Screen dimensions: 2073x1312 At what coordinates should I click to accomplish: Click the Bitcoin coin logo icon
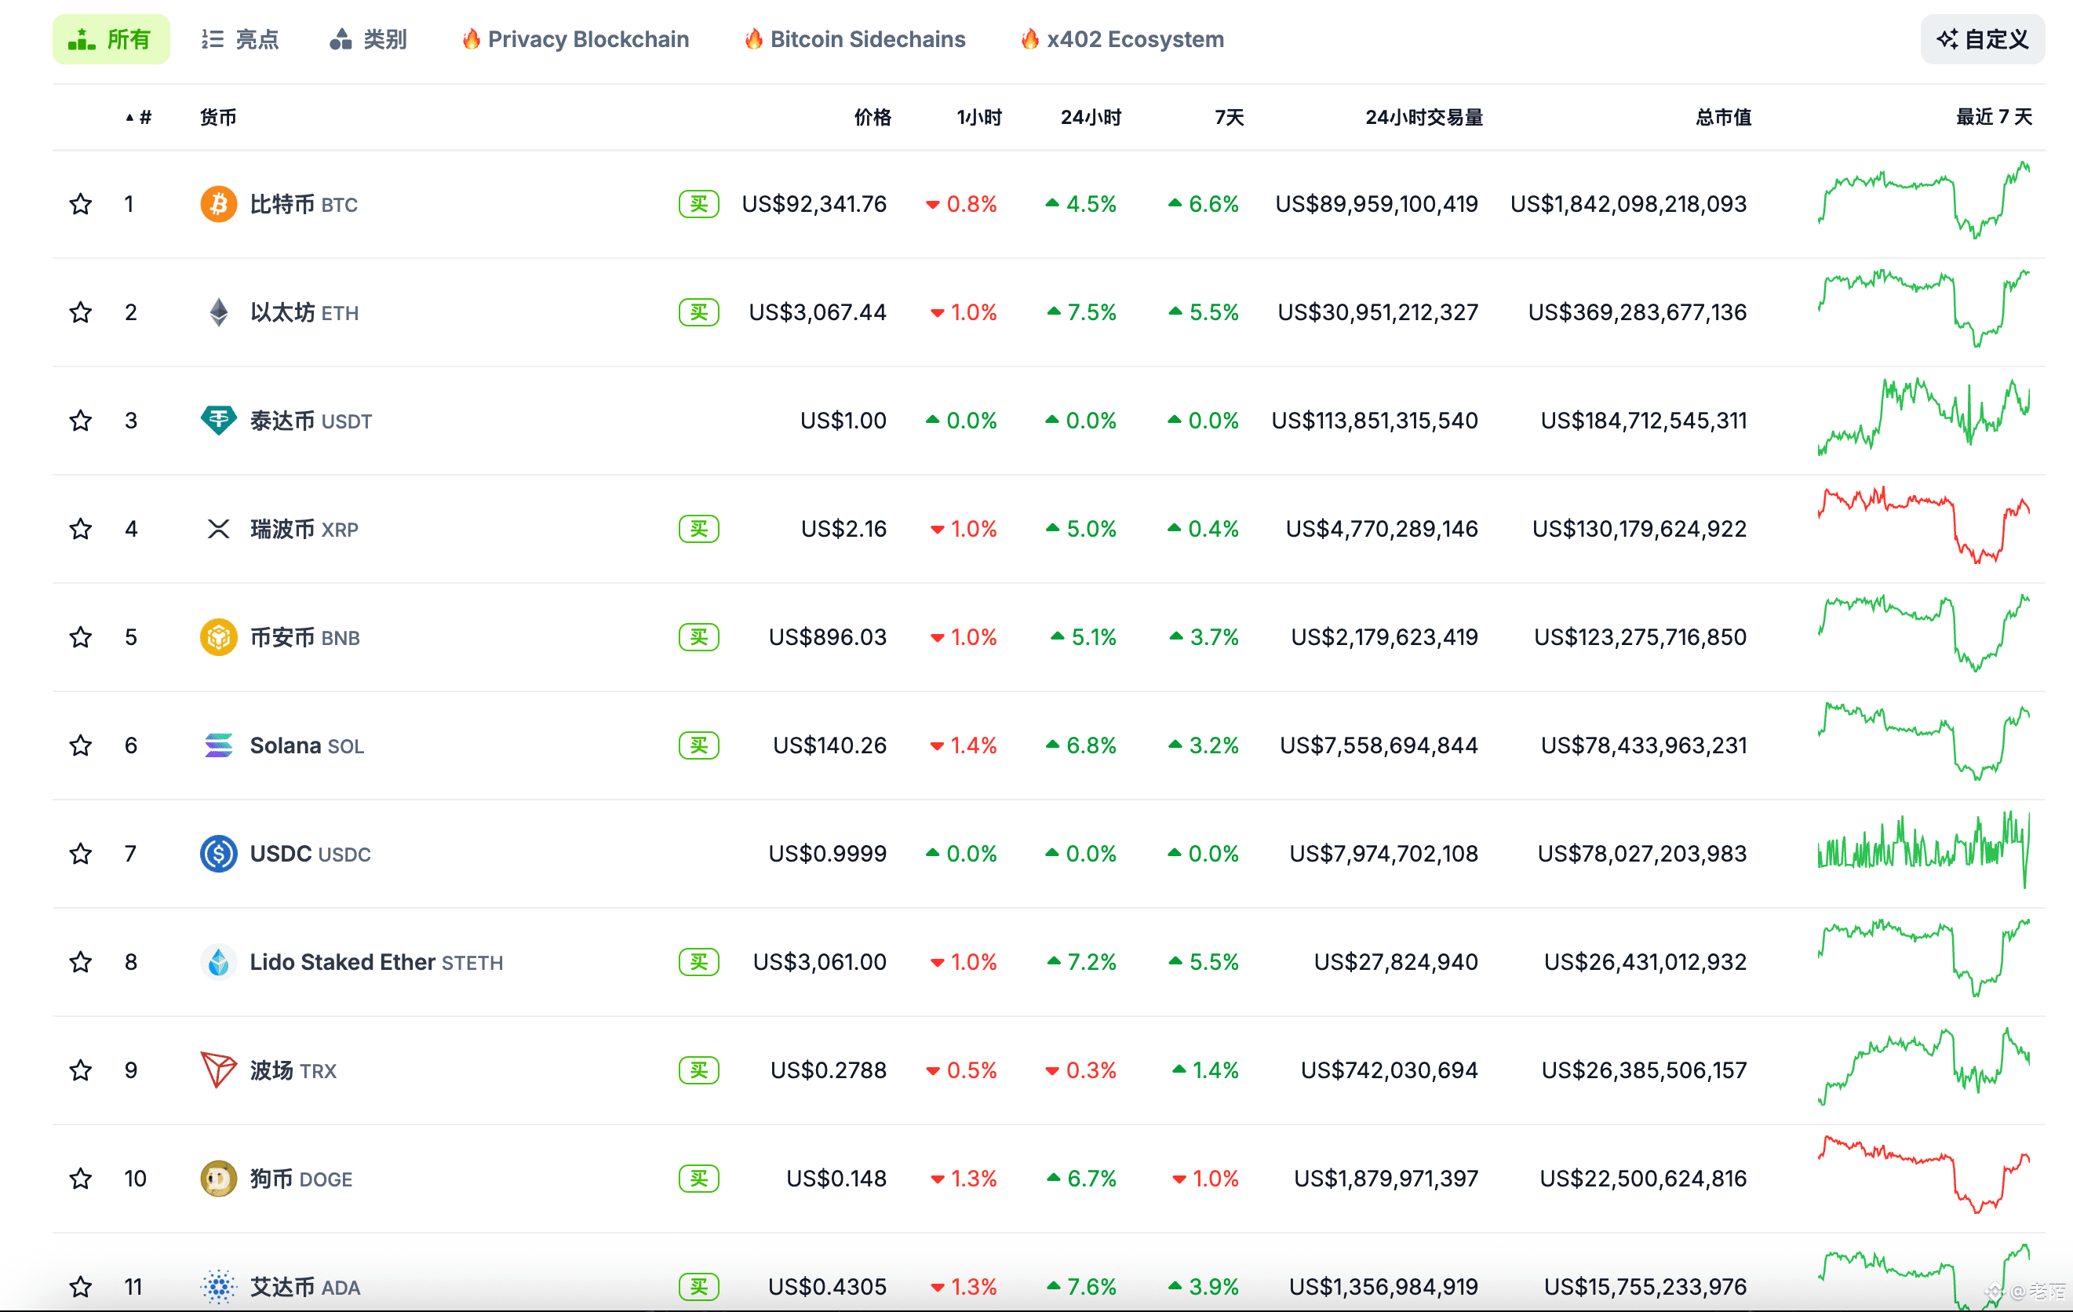[x=219, y=204]
